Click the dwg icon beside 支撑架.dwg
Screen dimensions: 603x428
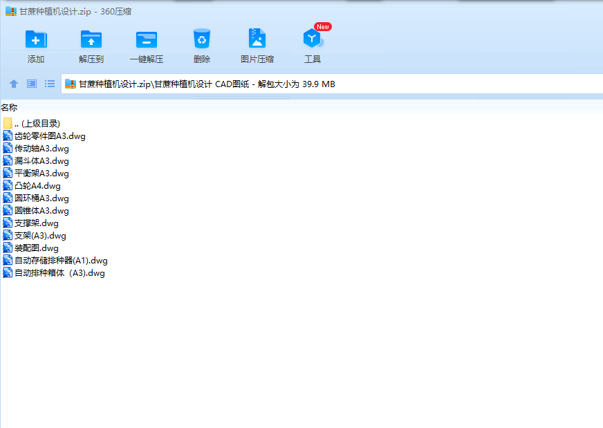(8, 223)
